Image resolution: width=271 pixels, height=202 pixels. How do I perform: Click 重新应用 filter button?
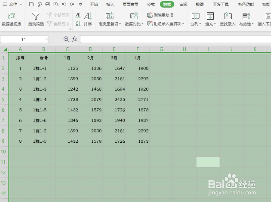pos(58,23)
